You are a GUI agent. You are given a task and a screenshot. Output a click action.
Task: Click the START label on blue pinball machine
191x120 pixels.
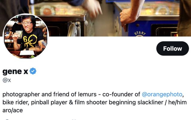point(140,33)
